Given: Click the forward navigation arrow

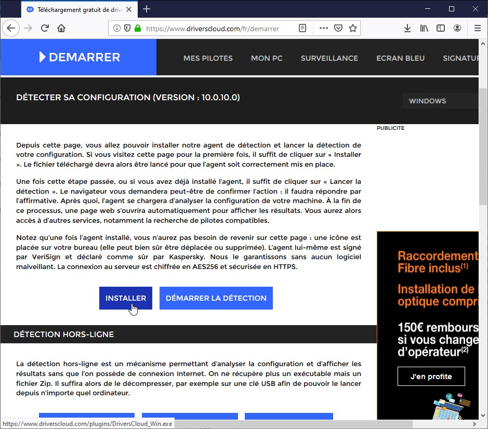Looking at the screenshot, I should 28,29.
